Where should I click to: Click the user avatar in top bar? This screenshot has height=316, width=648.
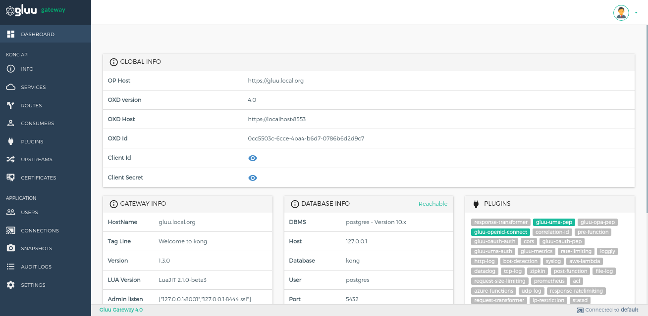(621, 12)
